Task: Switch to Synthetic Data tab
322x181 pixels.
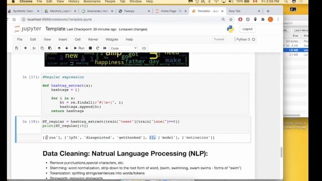Action: [x=24, y=11]
